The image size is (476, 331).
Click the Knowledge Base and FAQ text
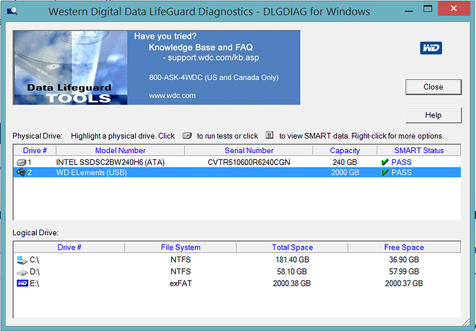click(201, 48)
